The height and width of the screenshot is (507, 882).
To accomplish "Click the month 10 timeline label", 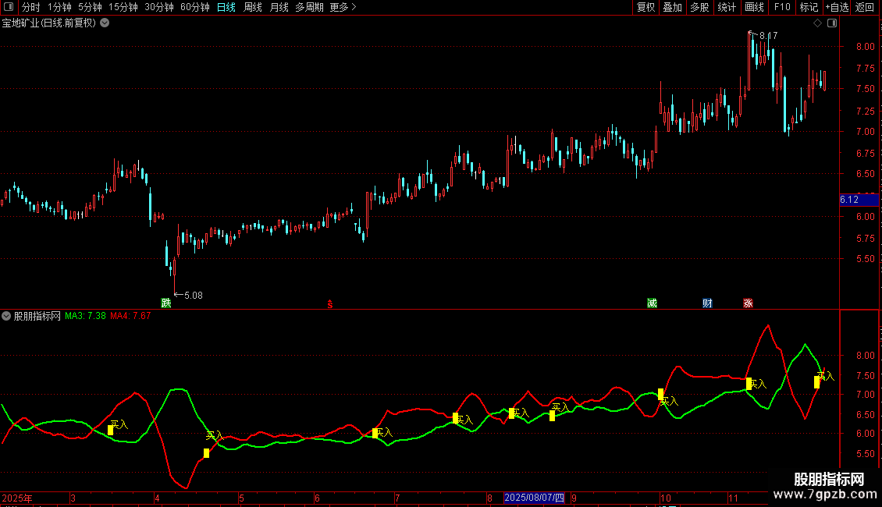I will pos(666,498).
